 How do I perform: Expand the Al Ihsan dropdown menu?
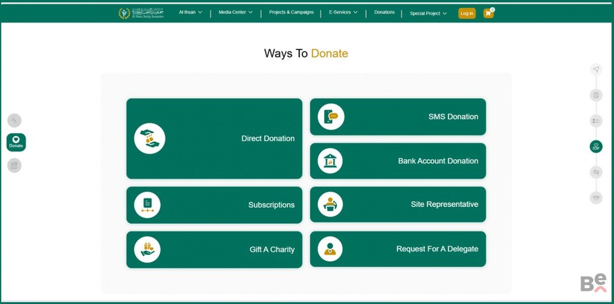click(190, 12)
